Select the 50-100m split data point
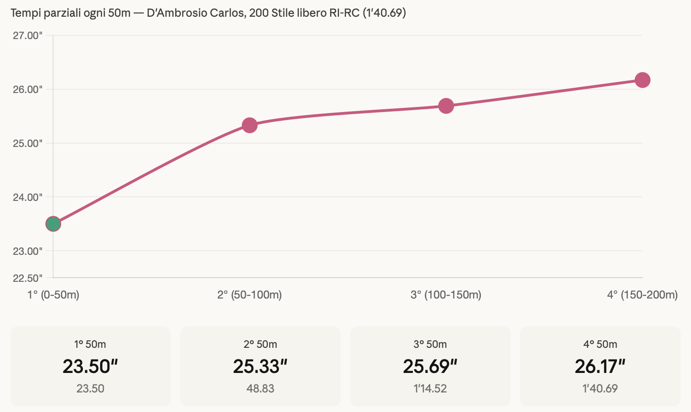The width and height of the screenshot is (691, 412). [250, 125]
